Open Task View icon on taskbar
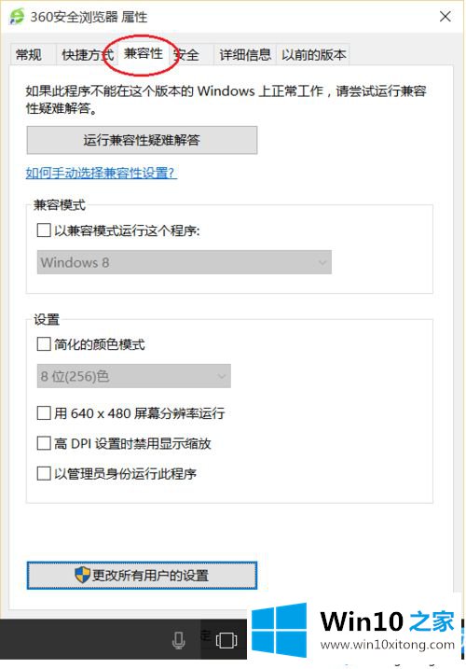 coord(226,640)
